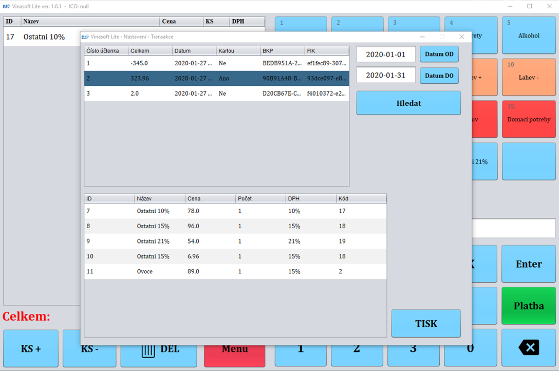Click the Datum DO button
Image resolution: width=559 pixels, height=371 pixels.
point(439,75)
